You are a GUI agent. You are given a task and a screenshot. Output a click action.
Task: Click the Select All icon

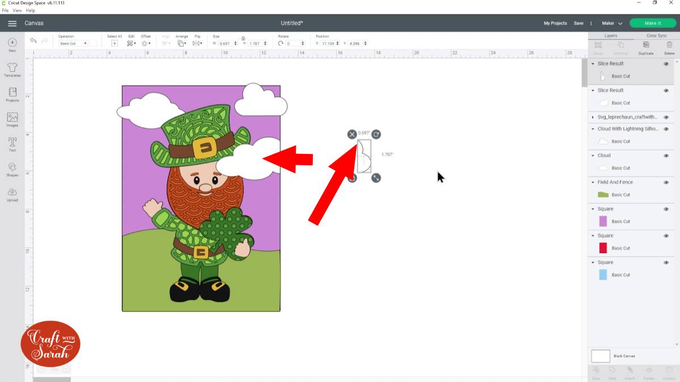[x=114, y=43]
